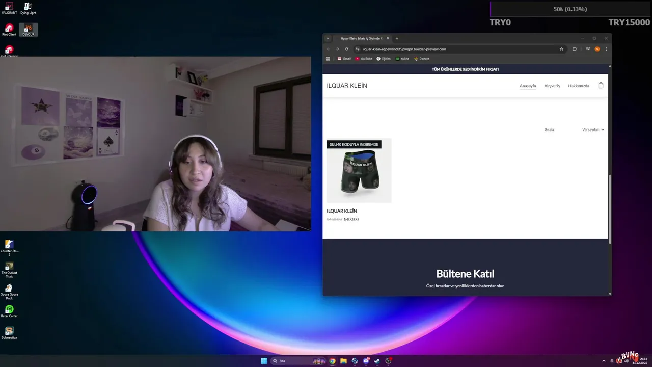Select the Riot Client desktop icon

click(x=9, y=30)
